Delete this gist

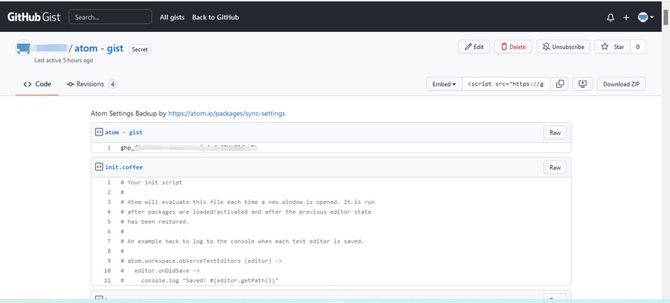513,47
